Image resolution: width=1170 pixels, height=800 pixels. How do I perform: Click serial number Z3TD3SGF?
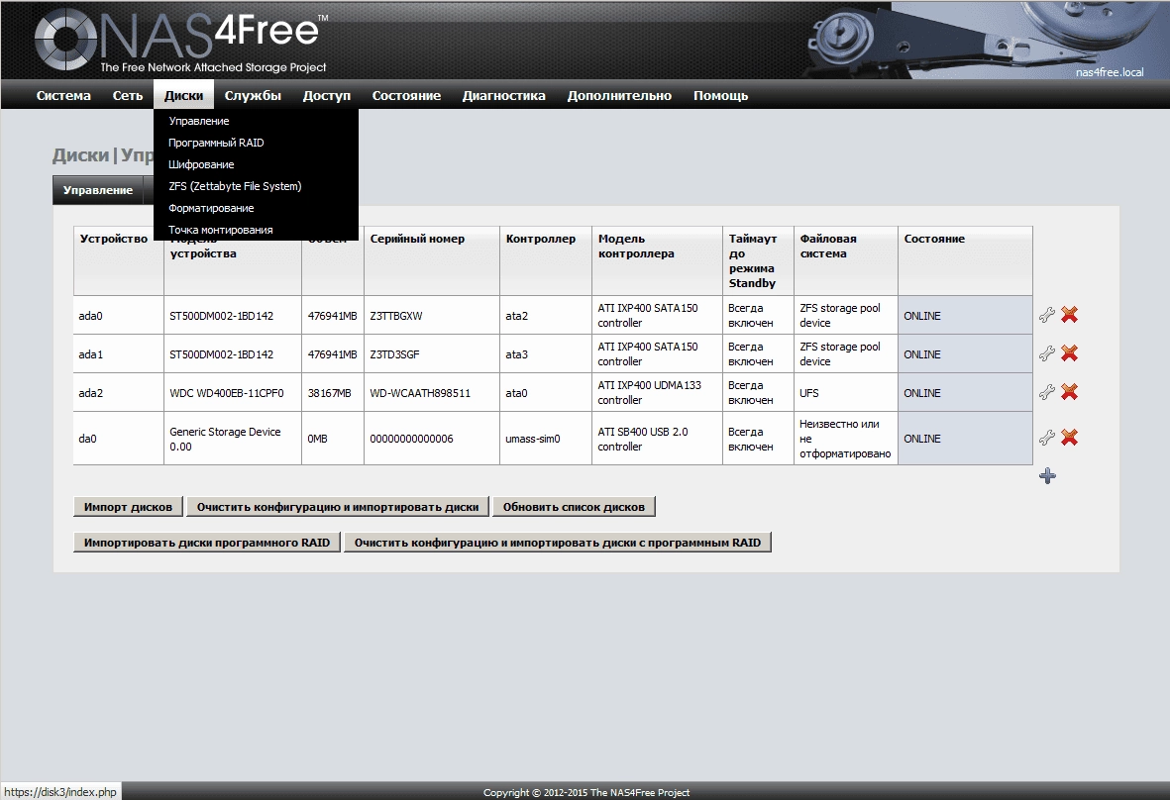[432, 354]
